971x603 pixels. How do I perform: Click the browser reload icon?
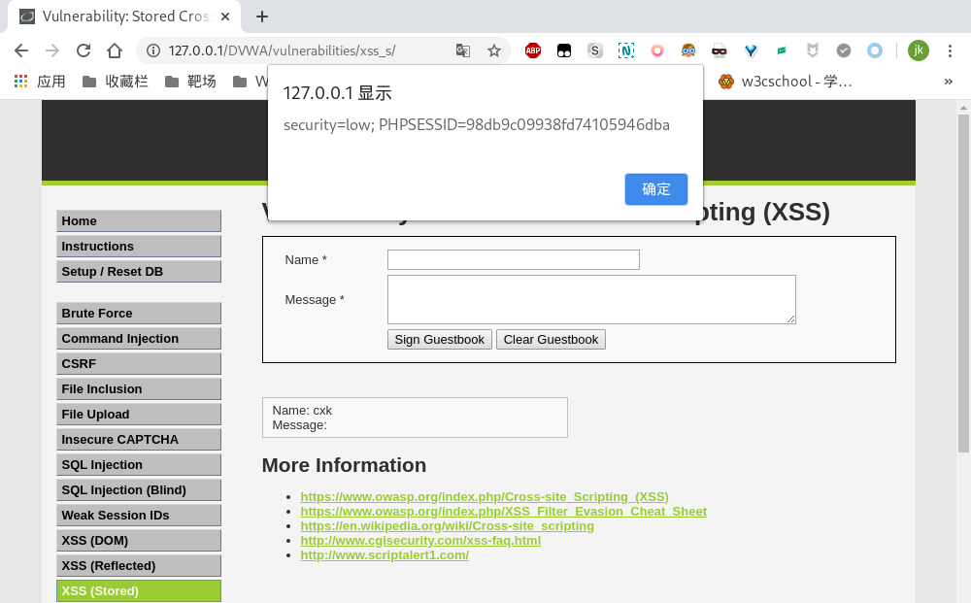coord(83,50)
